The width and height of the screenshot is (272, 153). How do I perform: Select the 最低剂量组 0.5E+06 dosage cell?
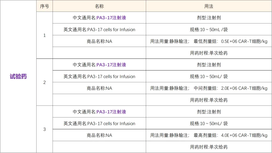point(209,41)
